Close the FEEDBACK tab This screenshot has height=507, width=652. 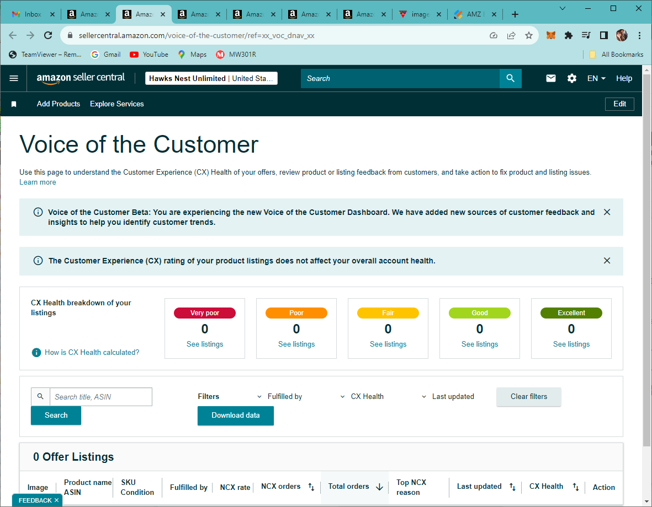56,500
